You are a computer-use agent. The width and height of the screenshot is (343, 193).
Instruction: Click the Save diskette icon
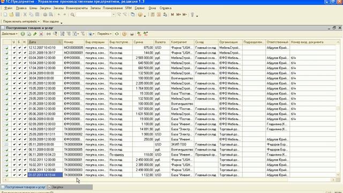coord(18,14)
